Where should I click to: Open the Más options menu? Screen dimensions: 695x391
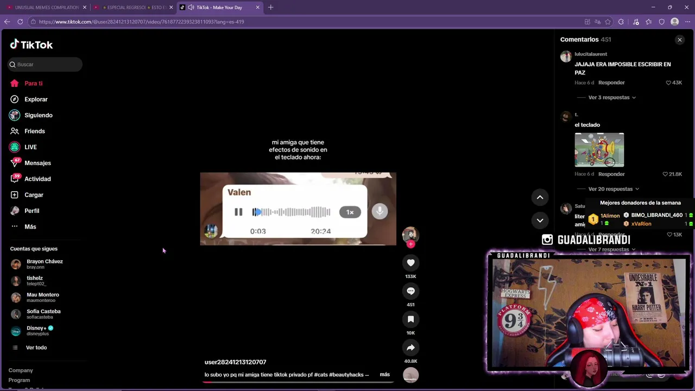(x=23, y=226)
